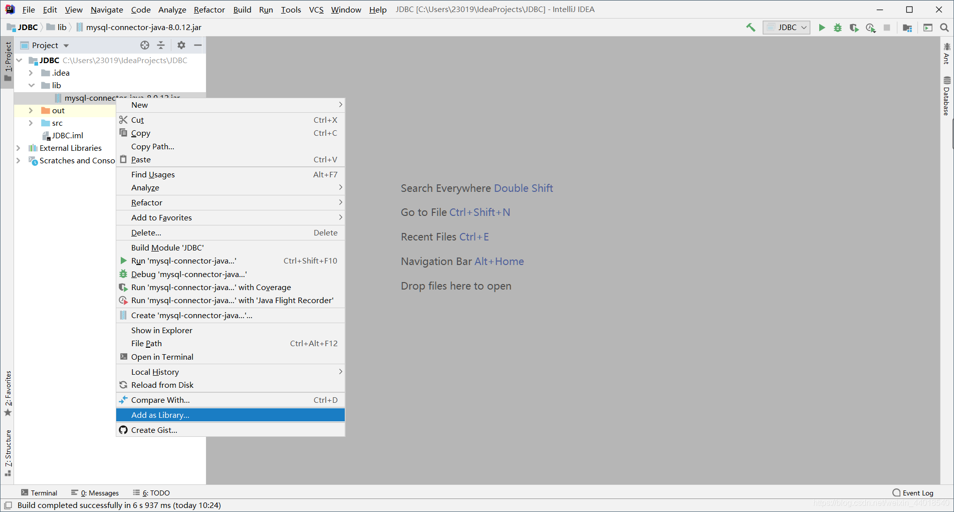The image size is (954, 512).
Task: Select Build Module 'JDBC'
Action: coord(230,247)
